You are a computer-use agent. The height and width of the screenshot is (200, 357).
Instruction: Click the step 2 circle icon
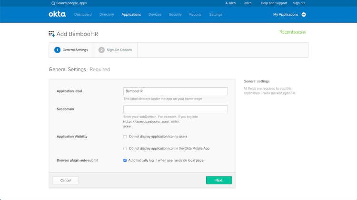tap(101, 50)
